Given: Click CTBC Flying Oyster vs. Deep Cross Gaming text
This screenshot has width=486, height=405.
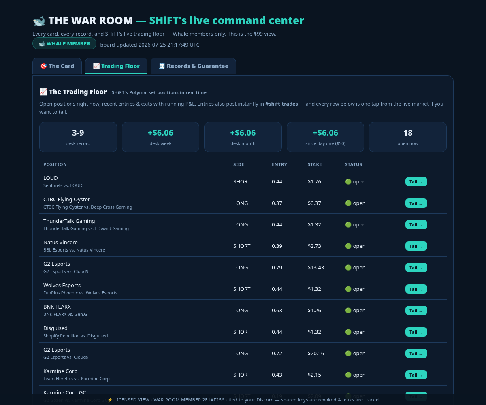Looking at the screenshot, I should tap(87, 207).
